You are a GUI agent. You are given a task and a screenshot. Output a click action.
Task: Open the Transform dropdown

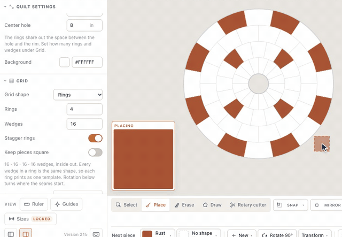[x=315, y=235]
